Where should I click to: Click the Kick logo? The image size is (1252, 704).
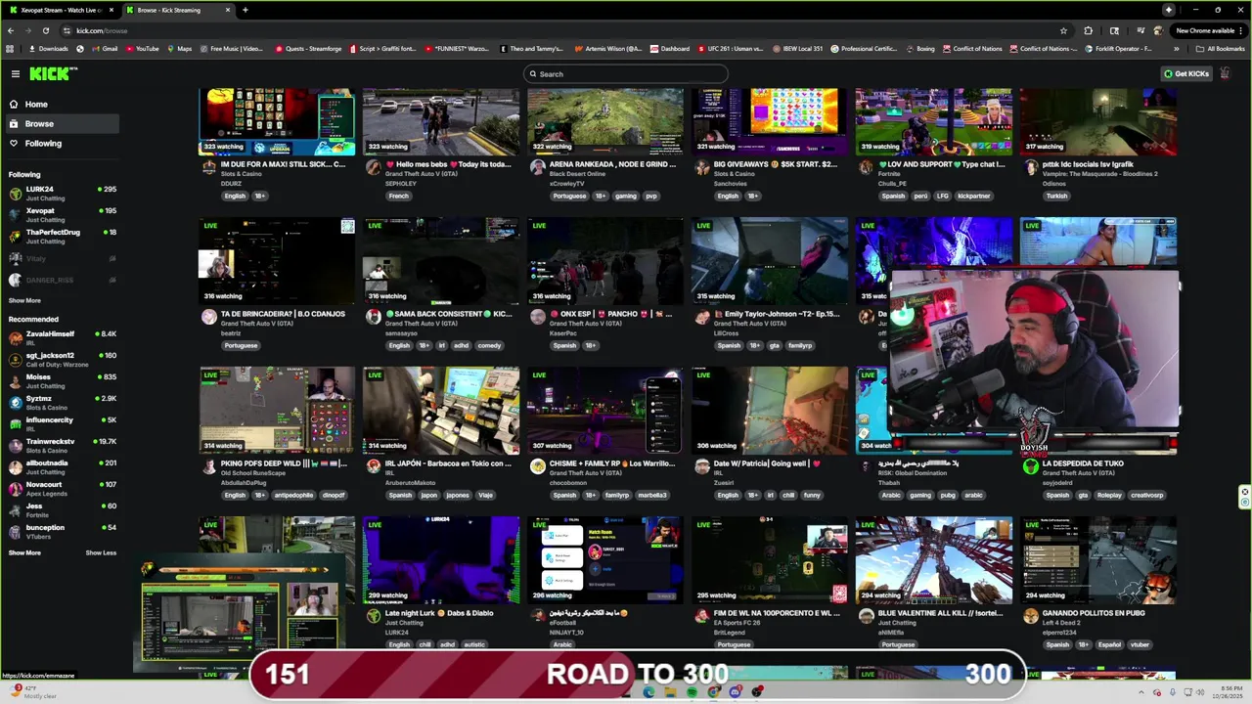(x=52, y=73)
